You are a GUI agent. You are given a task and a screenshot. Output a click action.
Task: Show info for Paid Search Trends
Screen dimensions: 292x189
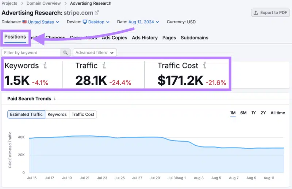click(x=55, y=98)
